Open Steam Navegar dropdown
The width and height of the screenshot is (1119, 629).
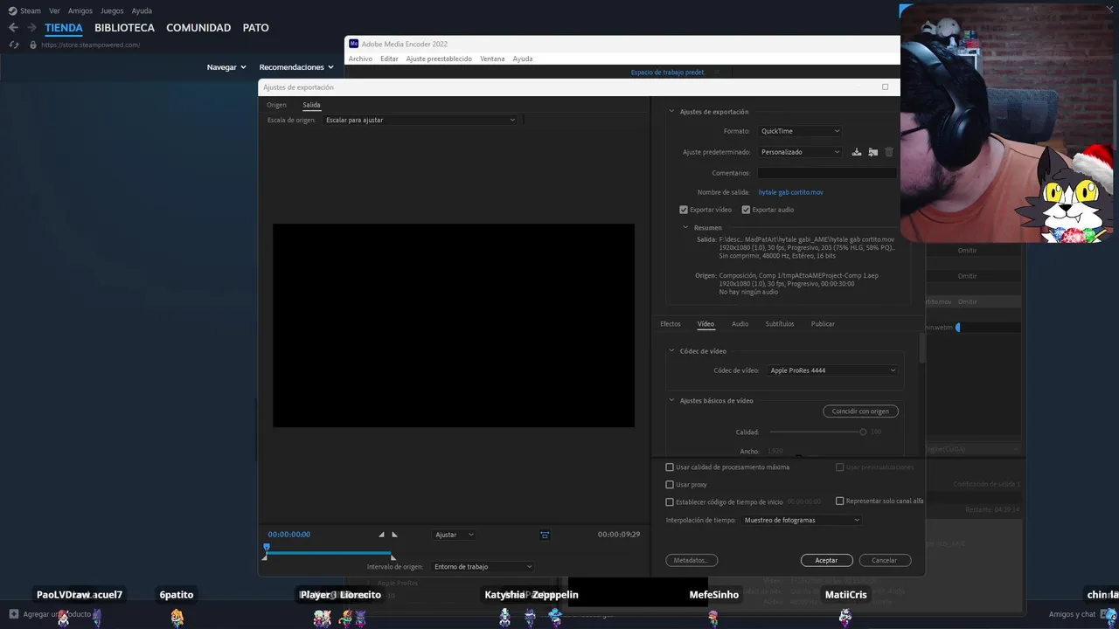pyautogui.click(x=226, y=67)
